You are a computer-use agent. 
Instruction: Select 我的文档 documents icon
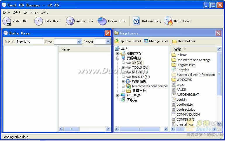(123, 53)
